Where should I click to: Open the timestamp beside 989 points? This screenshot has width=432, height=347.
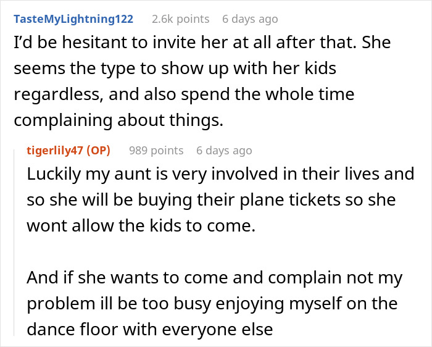tap(224, 151)
